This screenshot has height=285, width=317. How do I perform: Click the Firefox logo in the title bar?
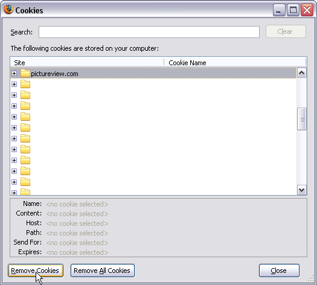8,10
